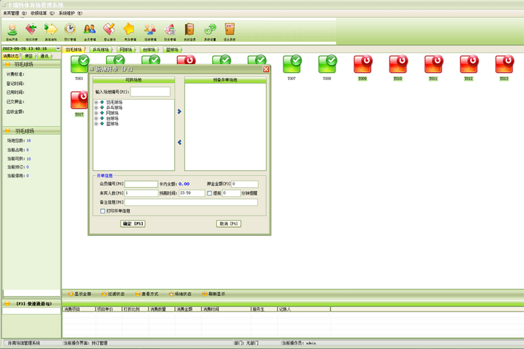The width and height of the screenshot is (524, 349).
Task: Click 过滤状态 filter button
Action: coord(113,294)
